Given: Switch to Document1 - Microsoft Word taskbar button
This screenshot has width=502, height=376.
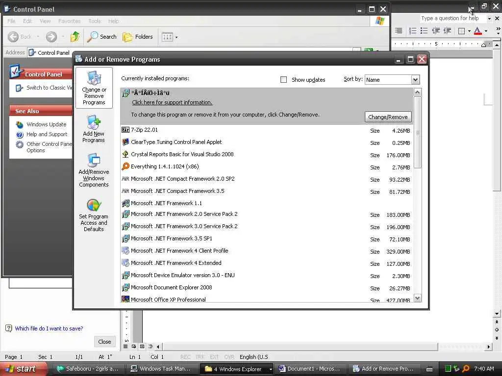Looking at the screenshot, I should click(x=310, y=369).
